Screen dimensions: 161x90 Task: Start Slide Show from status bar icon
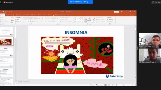116,85
